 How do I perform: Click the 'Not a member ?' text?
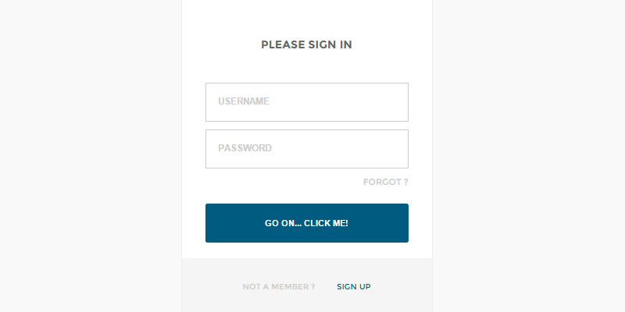(279, 287)
